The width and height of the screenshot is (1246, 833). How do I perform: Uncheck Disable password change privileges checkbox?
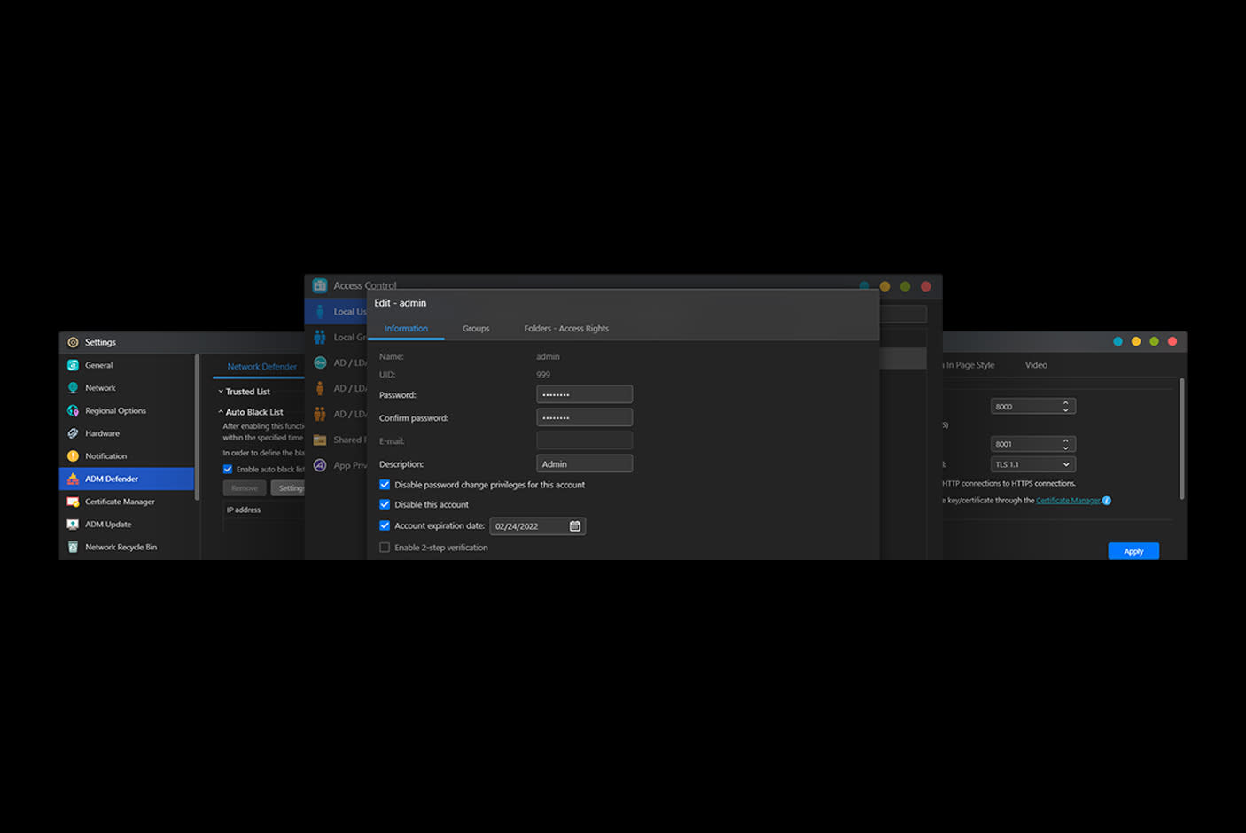(x=385, y=485)
